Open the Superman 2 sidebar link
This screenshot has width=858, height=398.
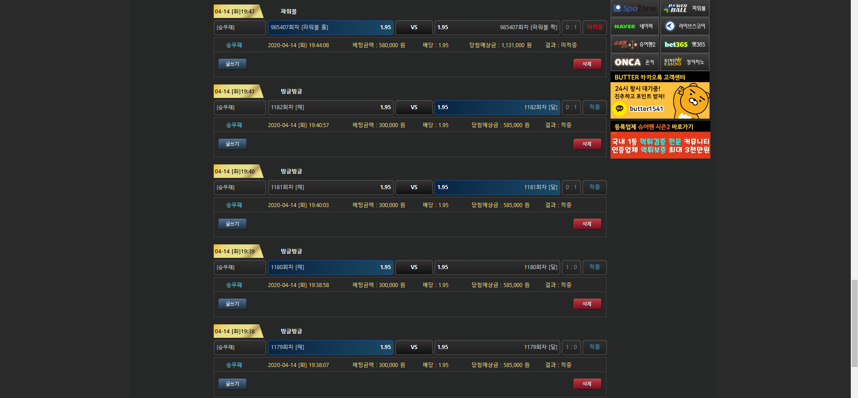[x=635, y=44]
